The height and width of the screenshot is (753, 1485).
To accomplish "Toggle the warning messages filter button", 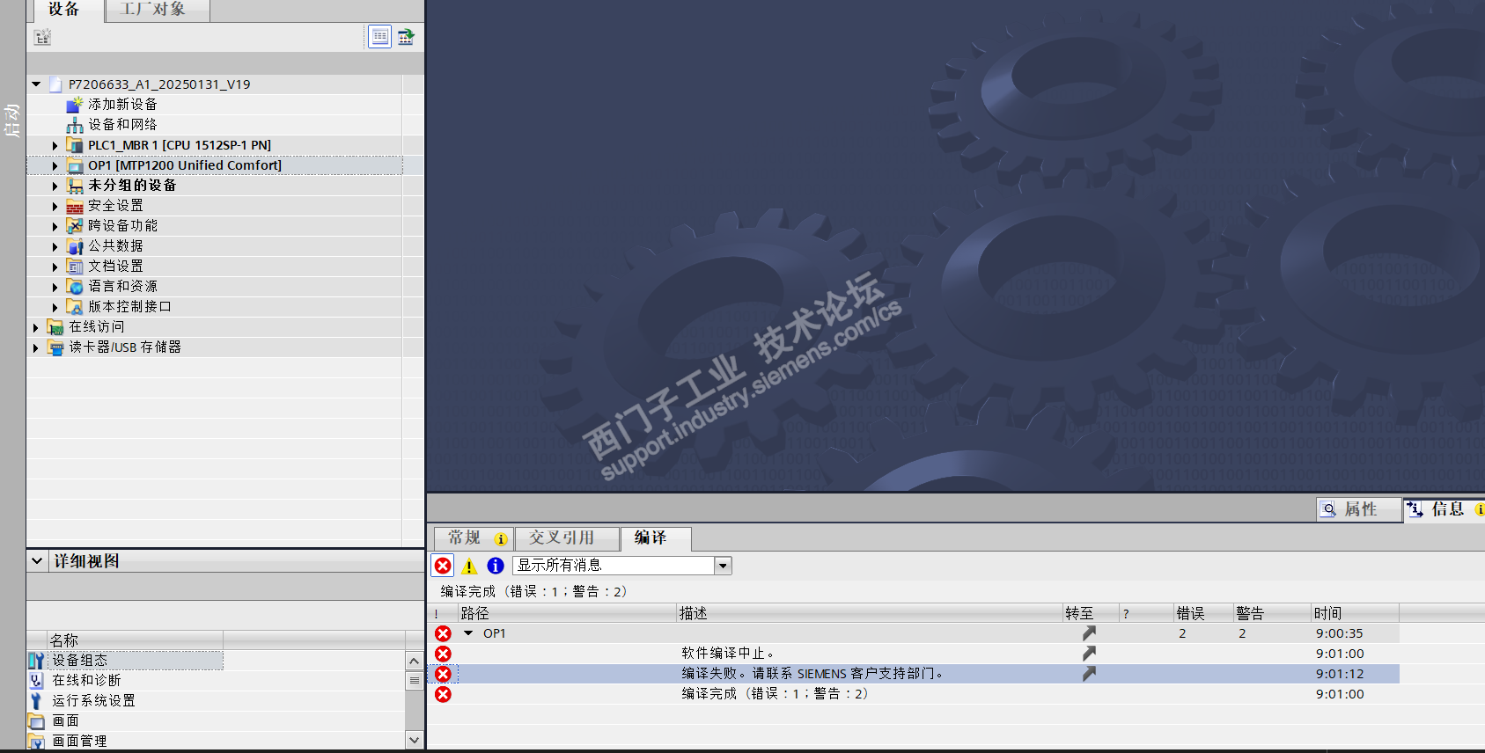I will 469,566.
